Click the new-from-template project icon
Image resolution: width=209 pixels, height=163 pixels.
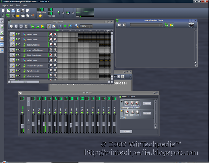[8, 10]
